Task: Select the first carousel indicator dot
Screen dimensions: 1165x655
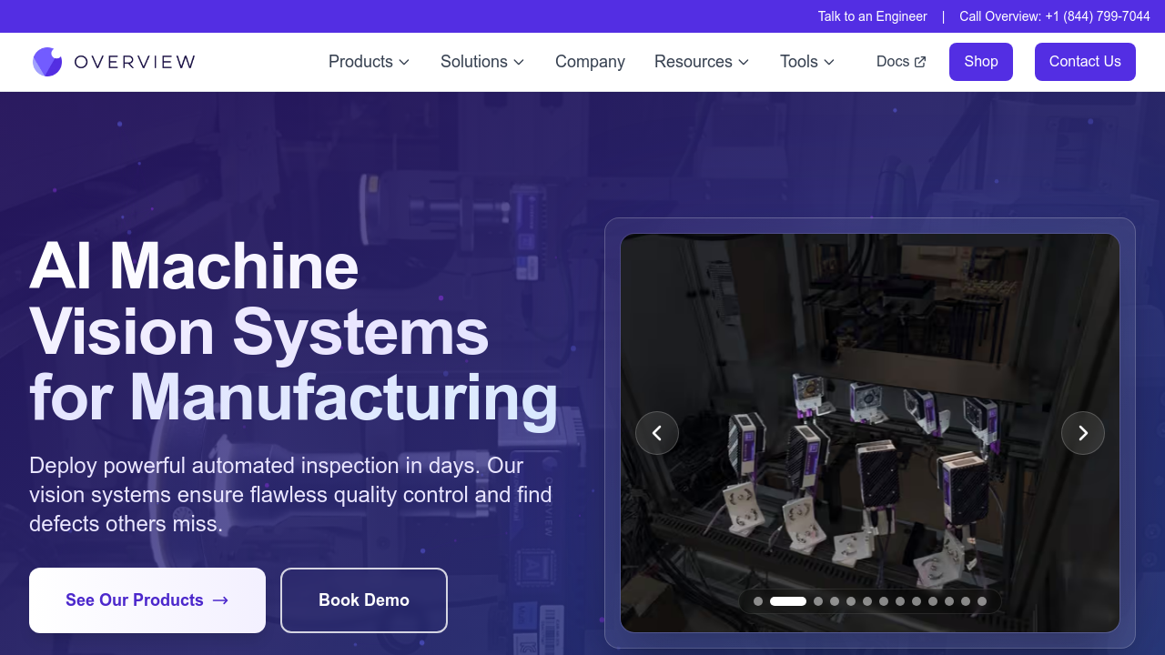Action: (x=758, y=601)
